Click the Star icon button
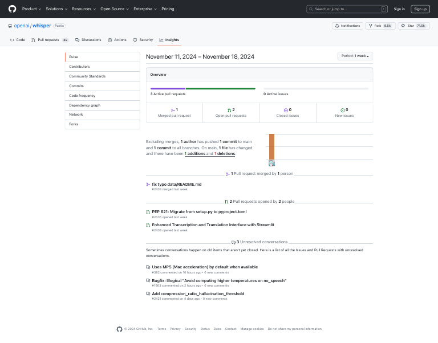This screenshot has height=343, width=438. [403, 26]
